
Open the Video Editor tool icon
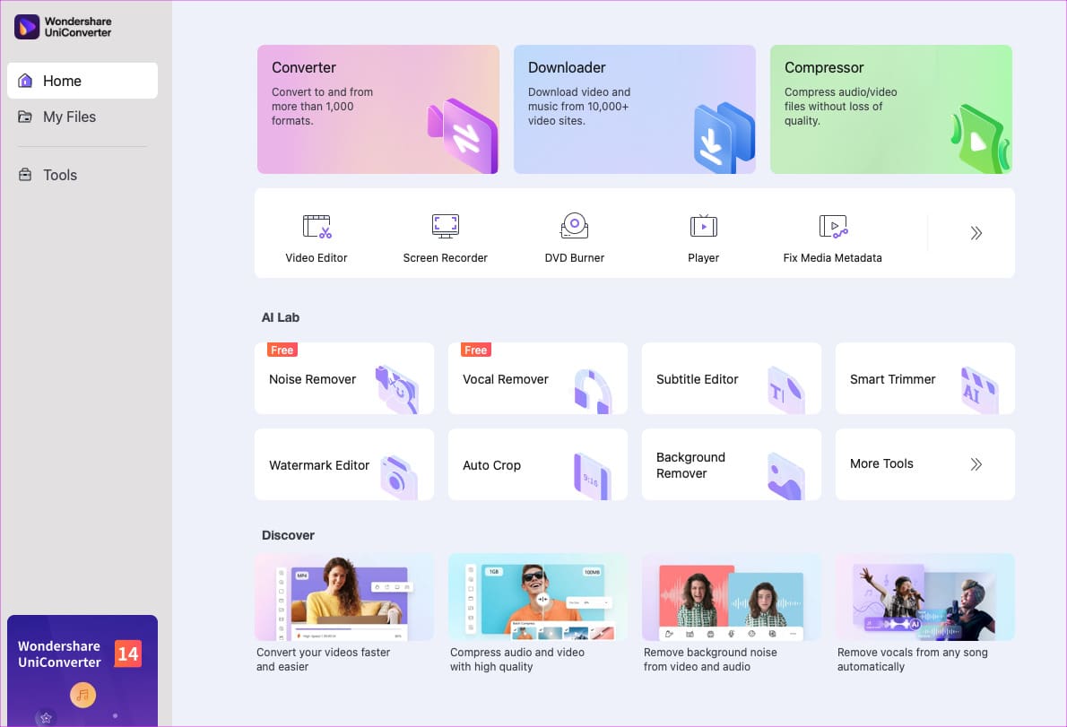pyautogui.click(x=317, y=227)
